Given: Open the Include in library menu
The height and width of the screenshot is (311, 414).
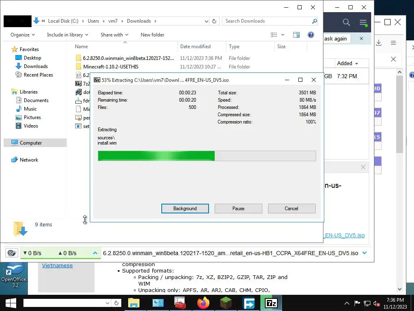Looking at the screenshot, I should click(68, 35).
